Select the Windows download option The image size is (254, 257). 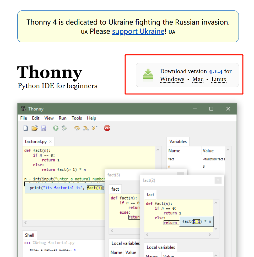172,79
